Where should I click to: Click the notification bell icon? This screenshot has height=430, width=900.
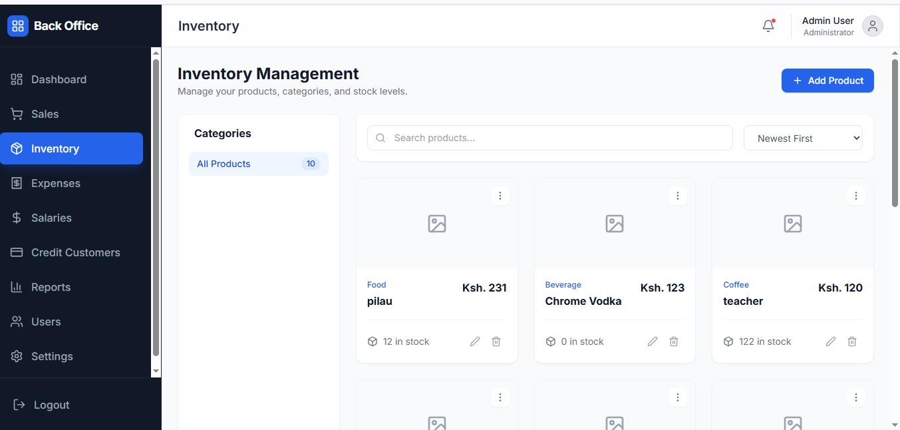[x=768, y=26]
